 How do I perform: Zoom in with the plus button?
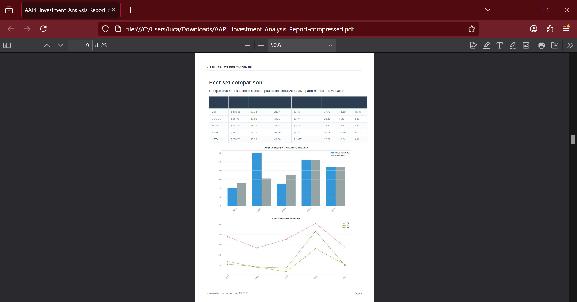(x=261, y=45)
